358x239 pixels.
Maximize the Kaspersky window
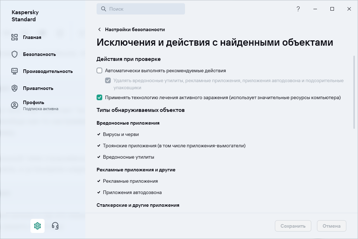point(332,9)
